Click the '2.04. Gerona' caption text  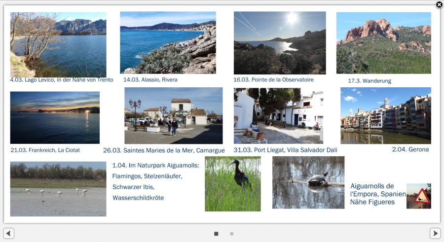(410, 149)
